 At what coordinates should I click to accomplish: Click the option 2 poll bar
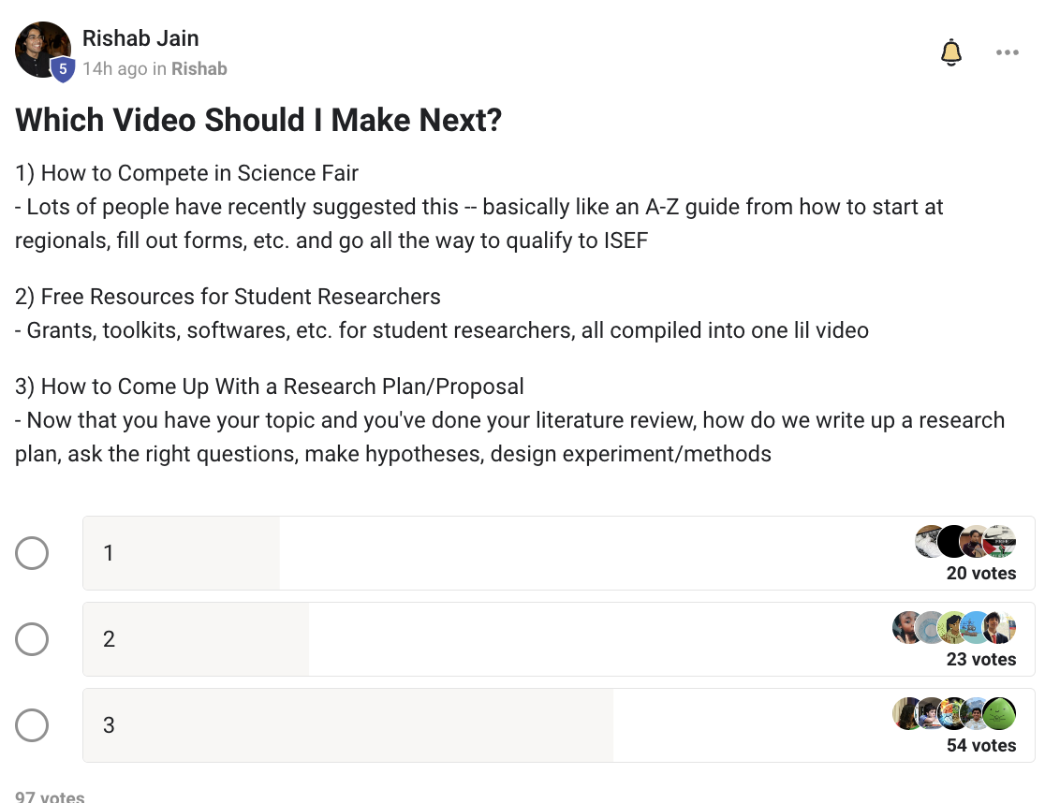468,639
